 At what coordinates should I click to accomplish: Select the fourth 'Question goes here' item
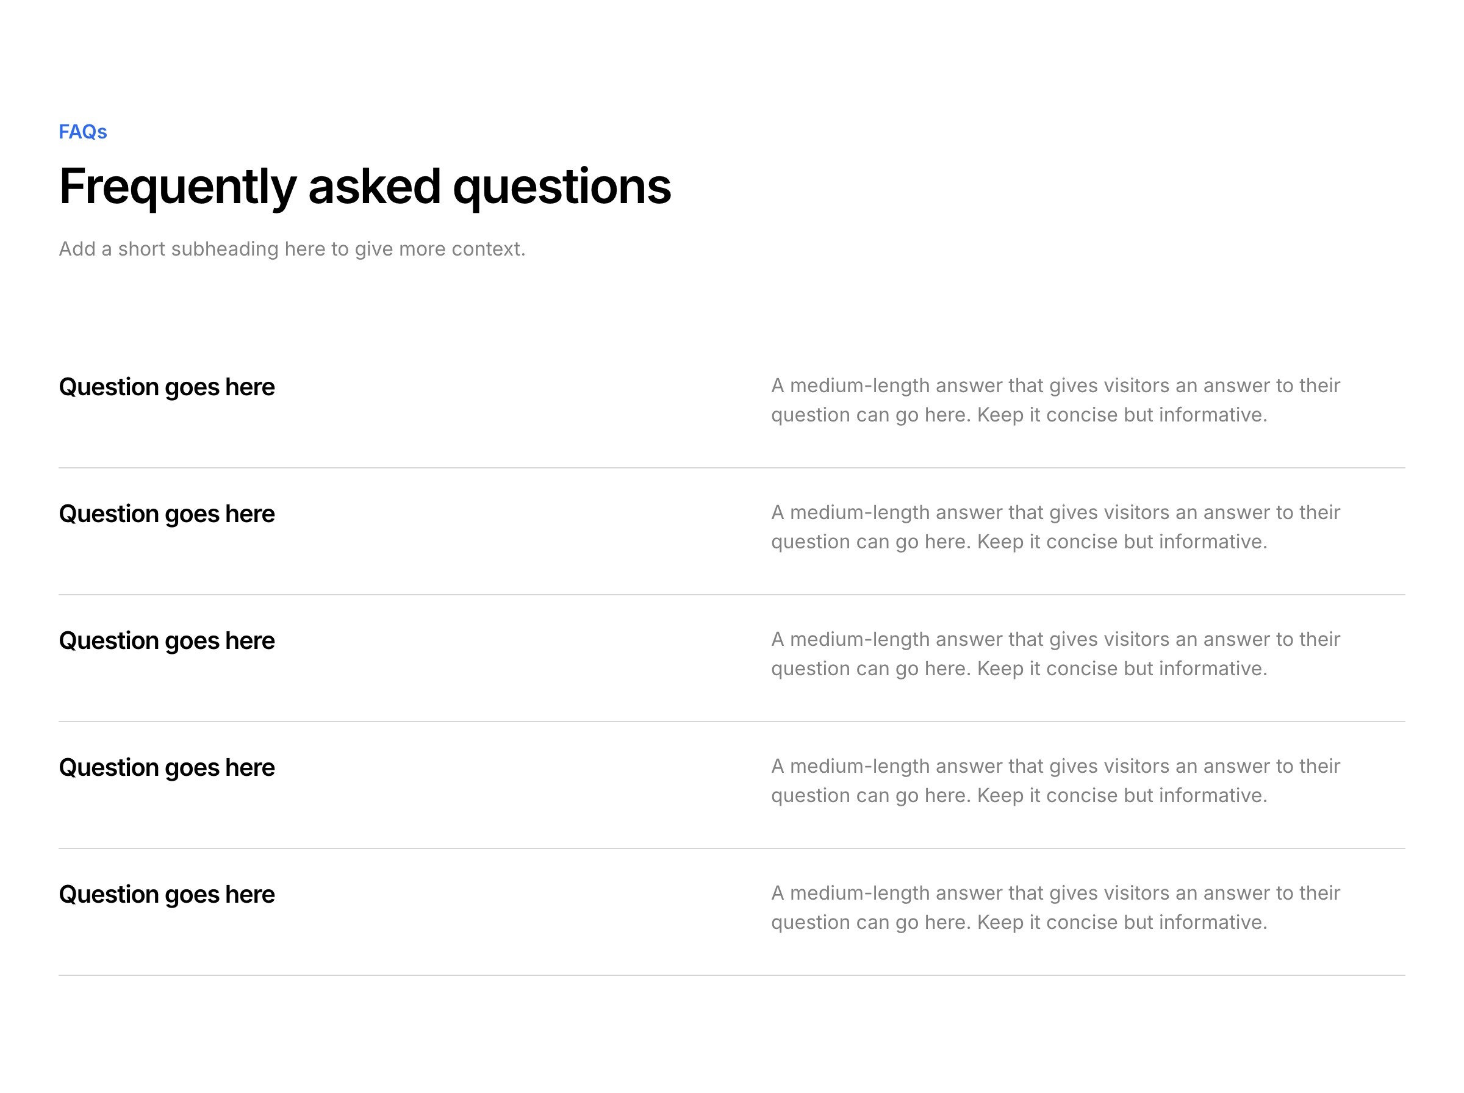[167, 768]
